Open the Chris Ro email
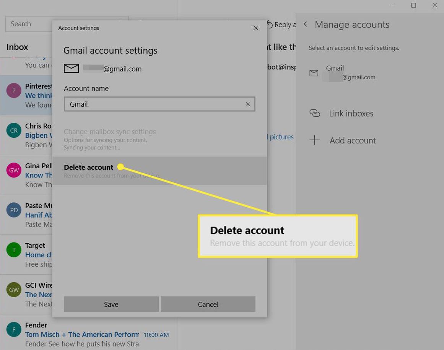Screen dimensions: 444x350 [26, 135]
